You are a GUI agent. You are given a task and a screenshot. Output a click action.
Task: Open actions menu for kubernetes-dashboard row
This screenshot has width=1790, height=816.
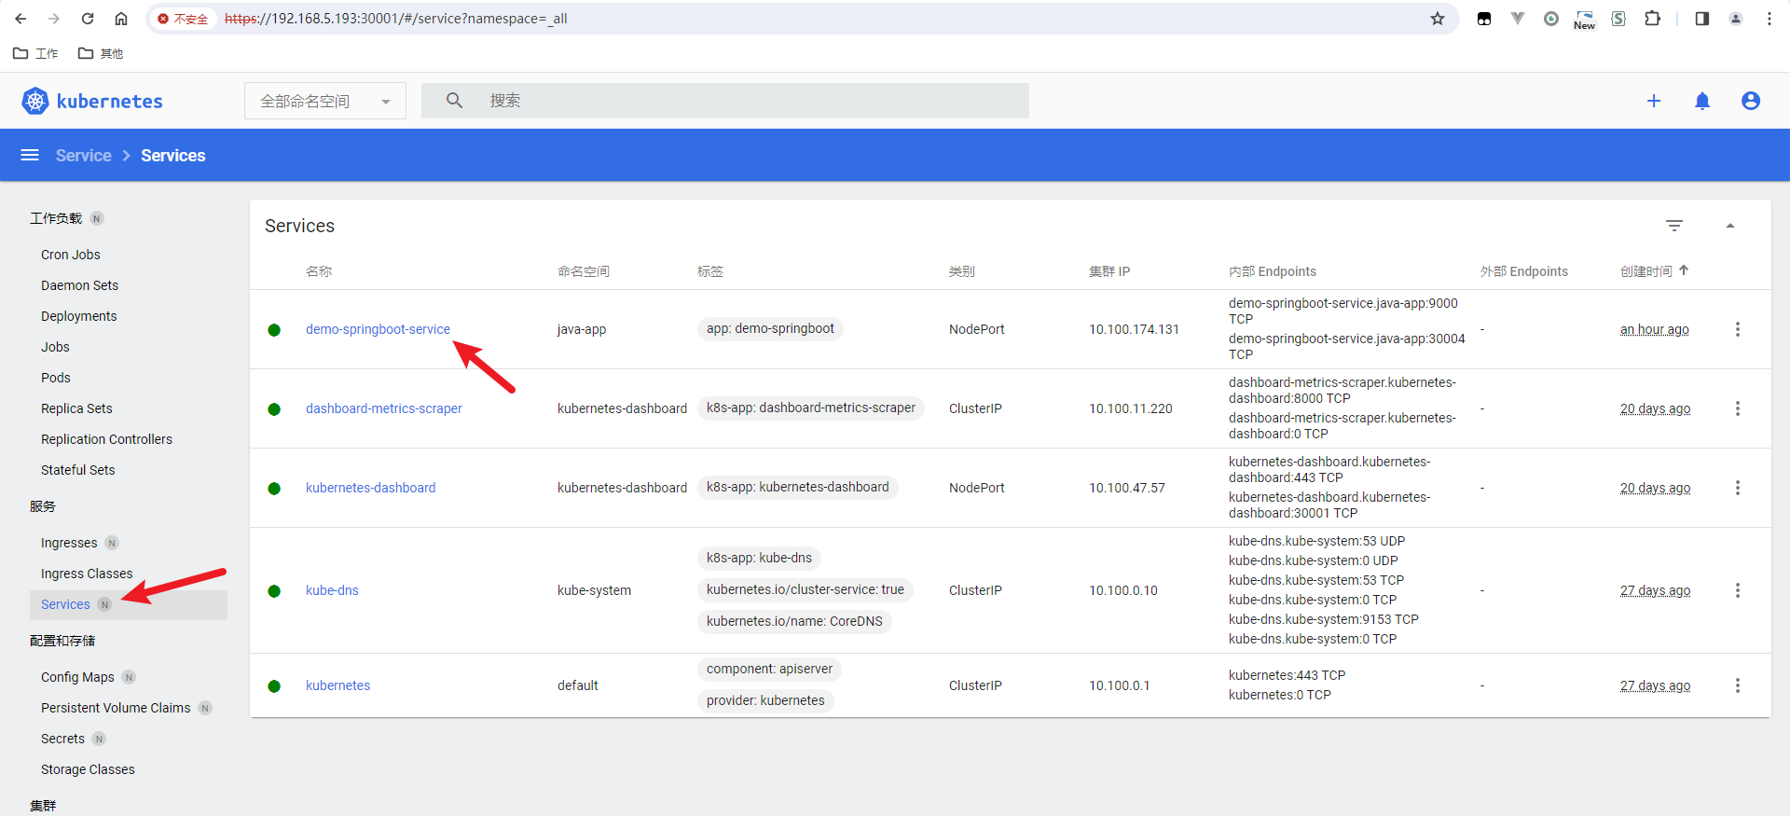pos(1738,488)
